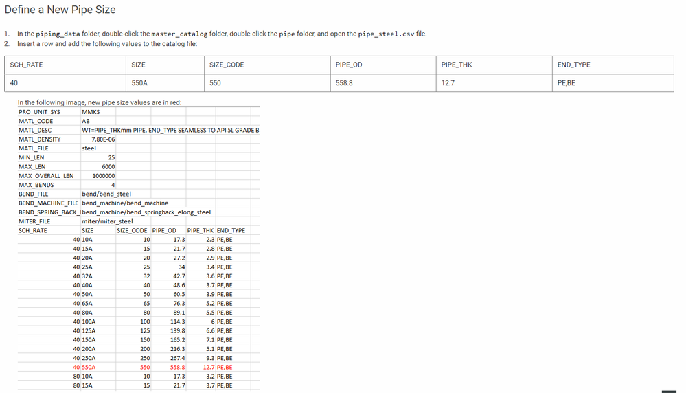
Task: Click the MIN_LEN cell
Action: [32, 157]
